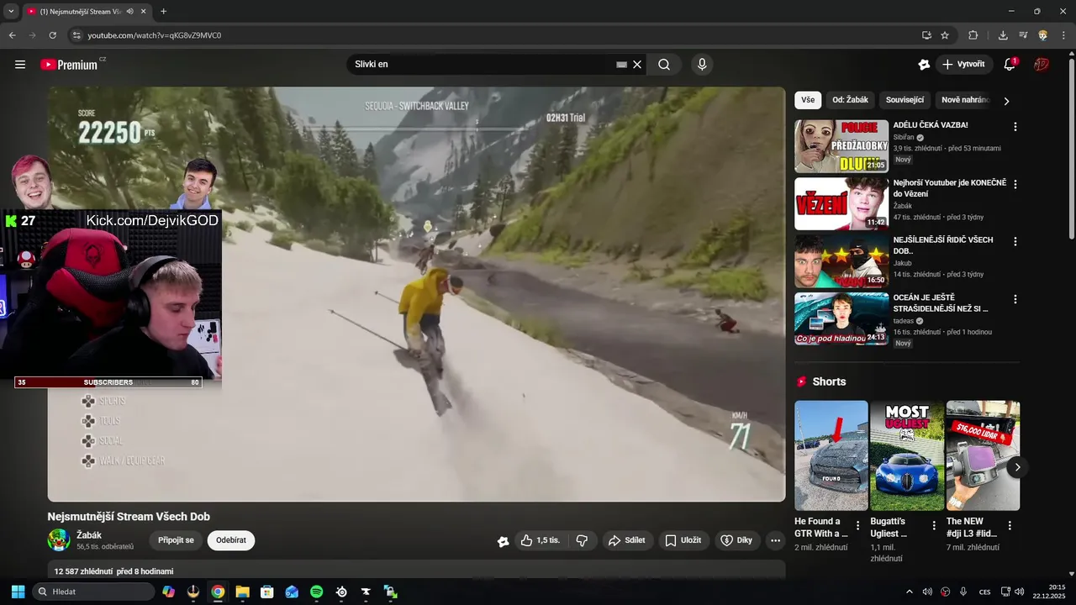Show next Shorts with arrow button

pyautogui.click(x=1017, y=467)
